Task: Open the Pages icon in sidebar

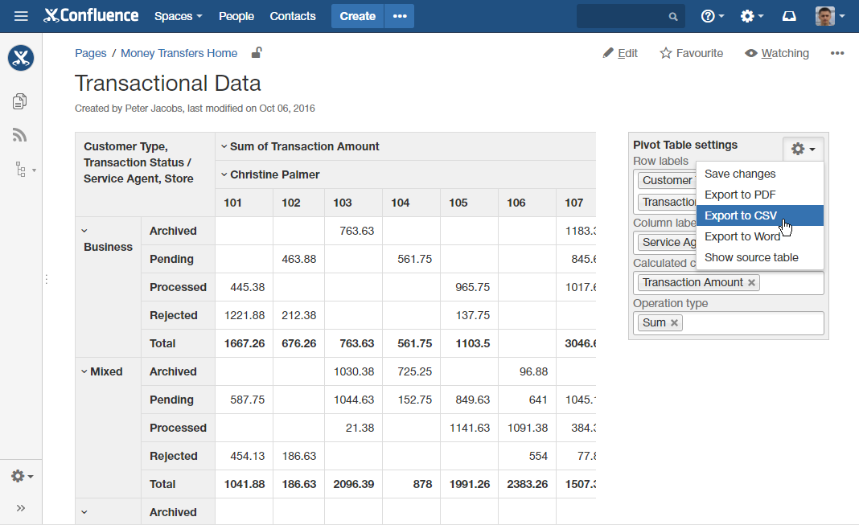Action: click(x=20, y=100)
